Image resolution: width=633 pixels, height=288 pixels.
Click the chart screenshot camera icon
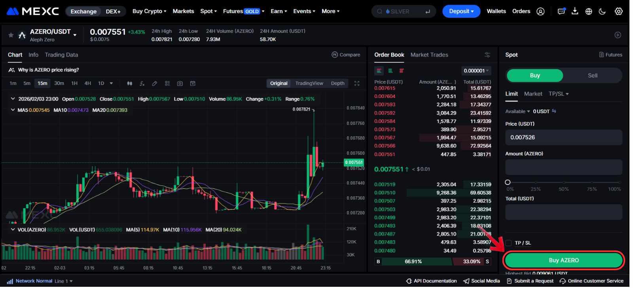(180, 83)
